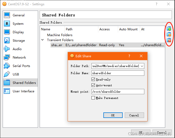Click the Edit Share help question mark
This screenshot has height=138, width=175.
point(129,56)
